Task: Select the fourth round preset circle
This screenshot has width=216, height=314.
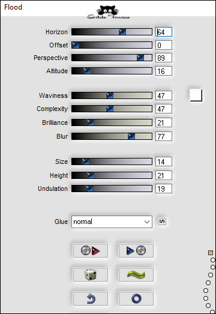Action: (x=208, y=283)
